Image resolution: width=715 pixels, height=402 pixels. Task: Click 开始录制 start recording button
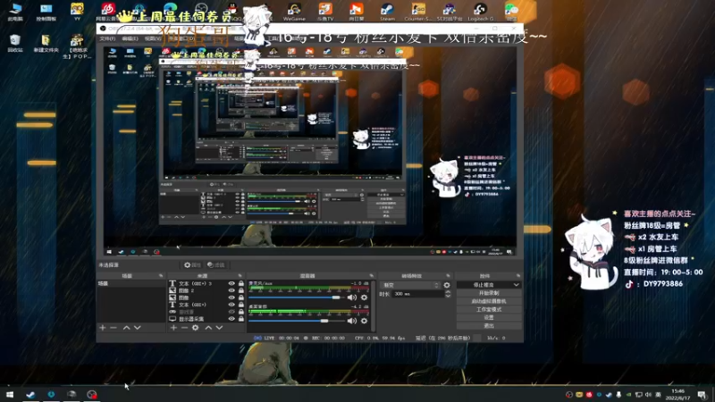[x=489, y=293]
